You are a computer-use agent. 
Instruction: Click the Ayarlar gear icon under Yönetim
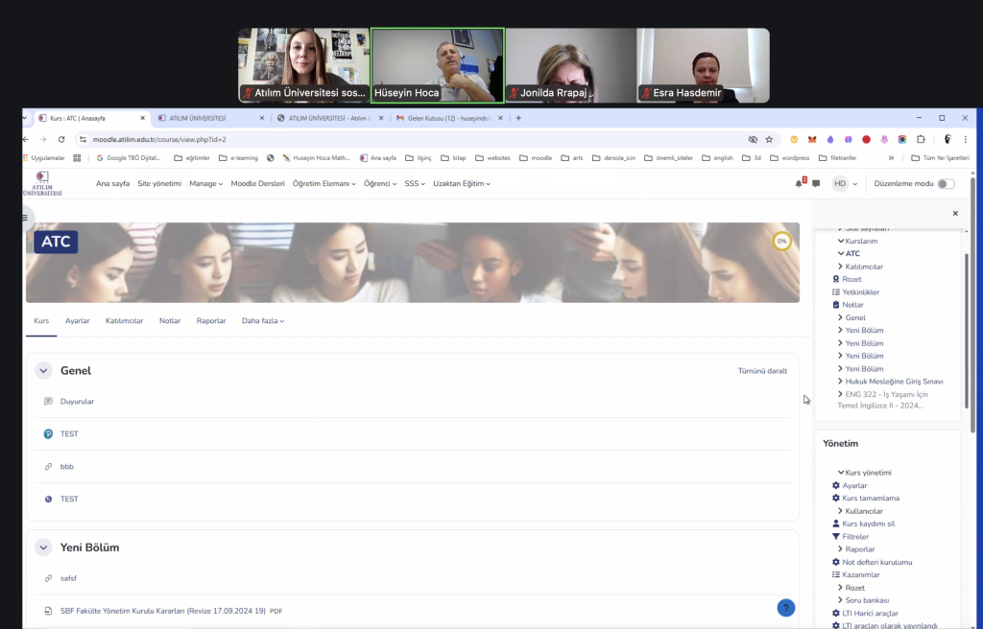click(x=835, y=486)
